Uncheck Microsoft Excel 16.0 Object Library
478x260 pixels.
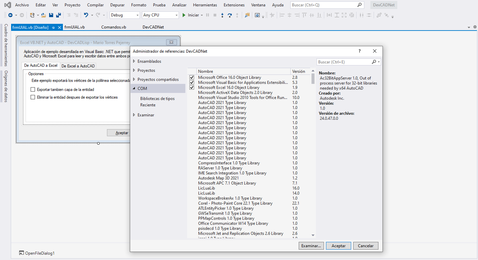coord(191,87)
